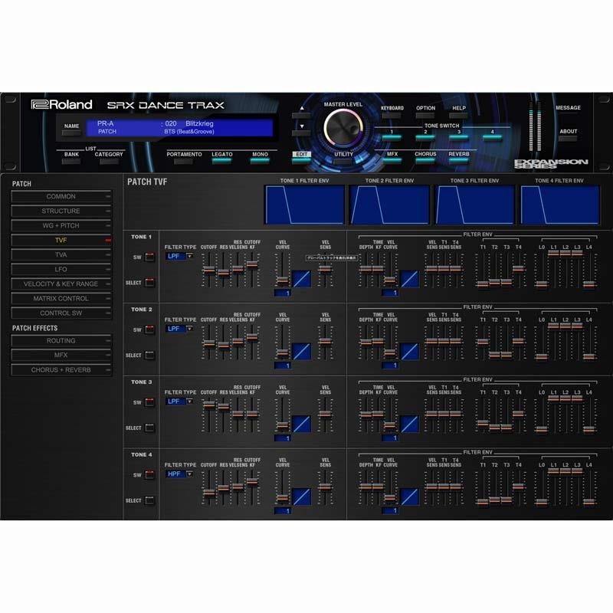The width and height of the screenshot is (613, 613).
Task: Open the ROUTING effects page
Action: tap(61, 340)
